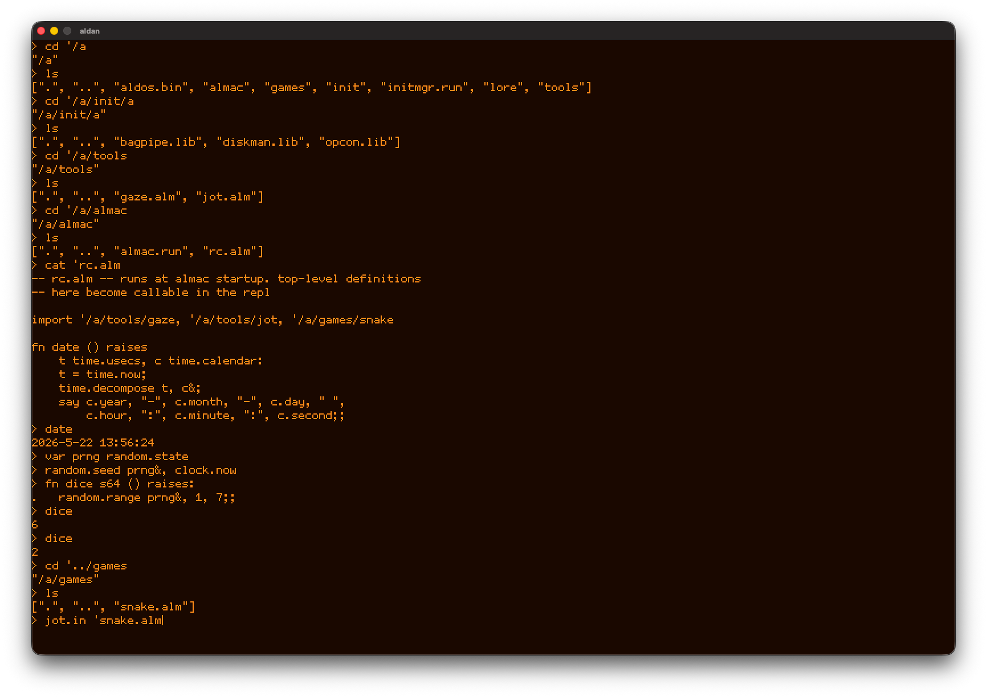Click the 'fn date () raises' definition line

[x=89, y=347]
